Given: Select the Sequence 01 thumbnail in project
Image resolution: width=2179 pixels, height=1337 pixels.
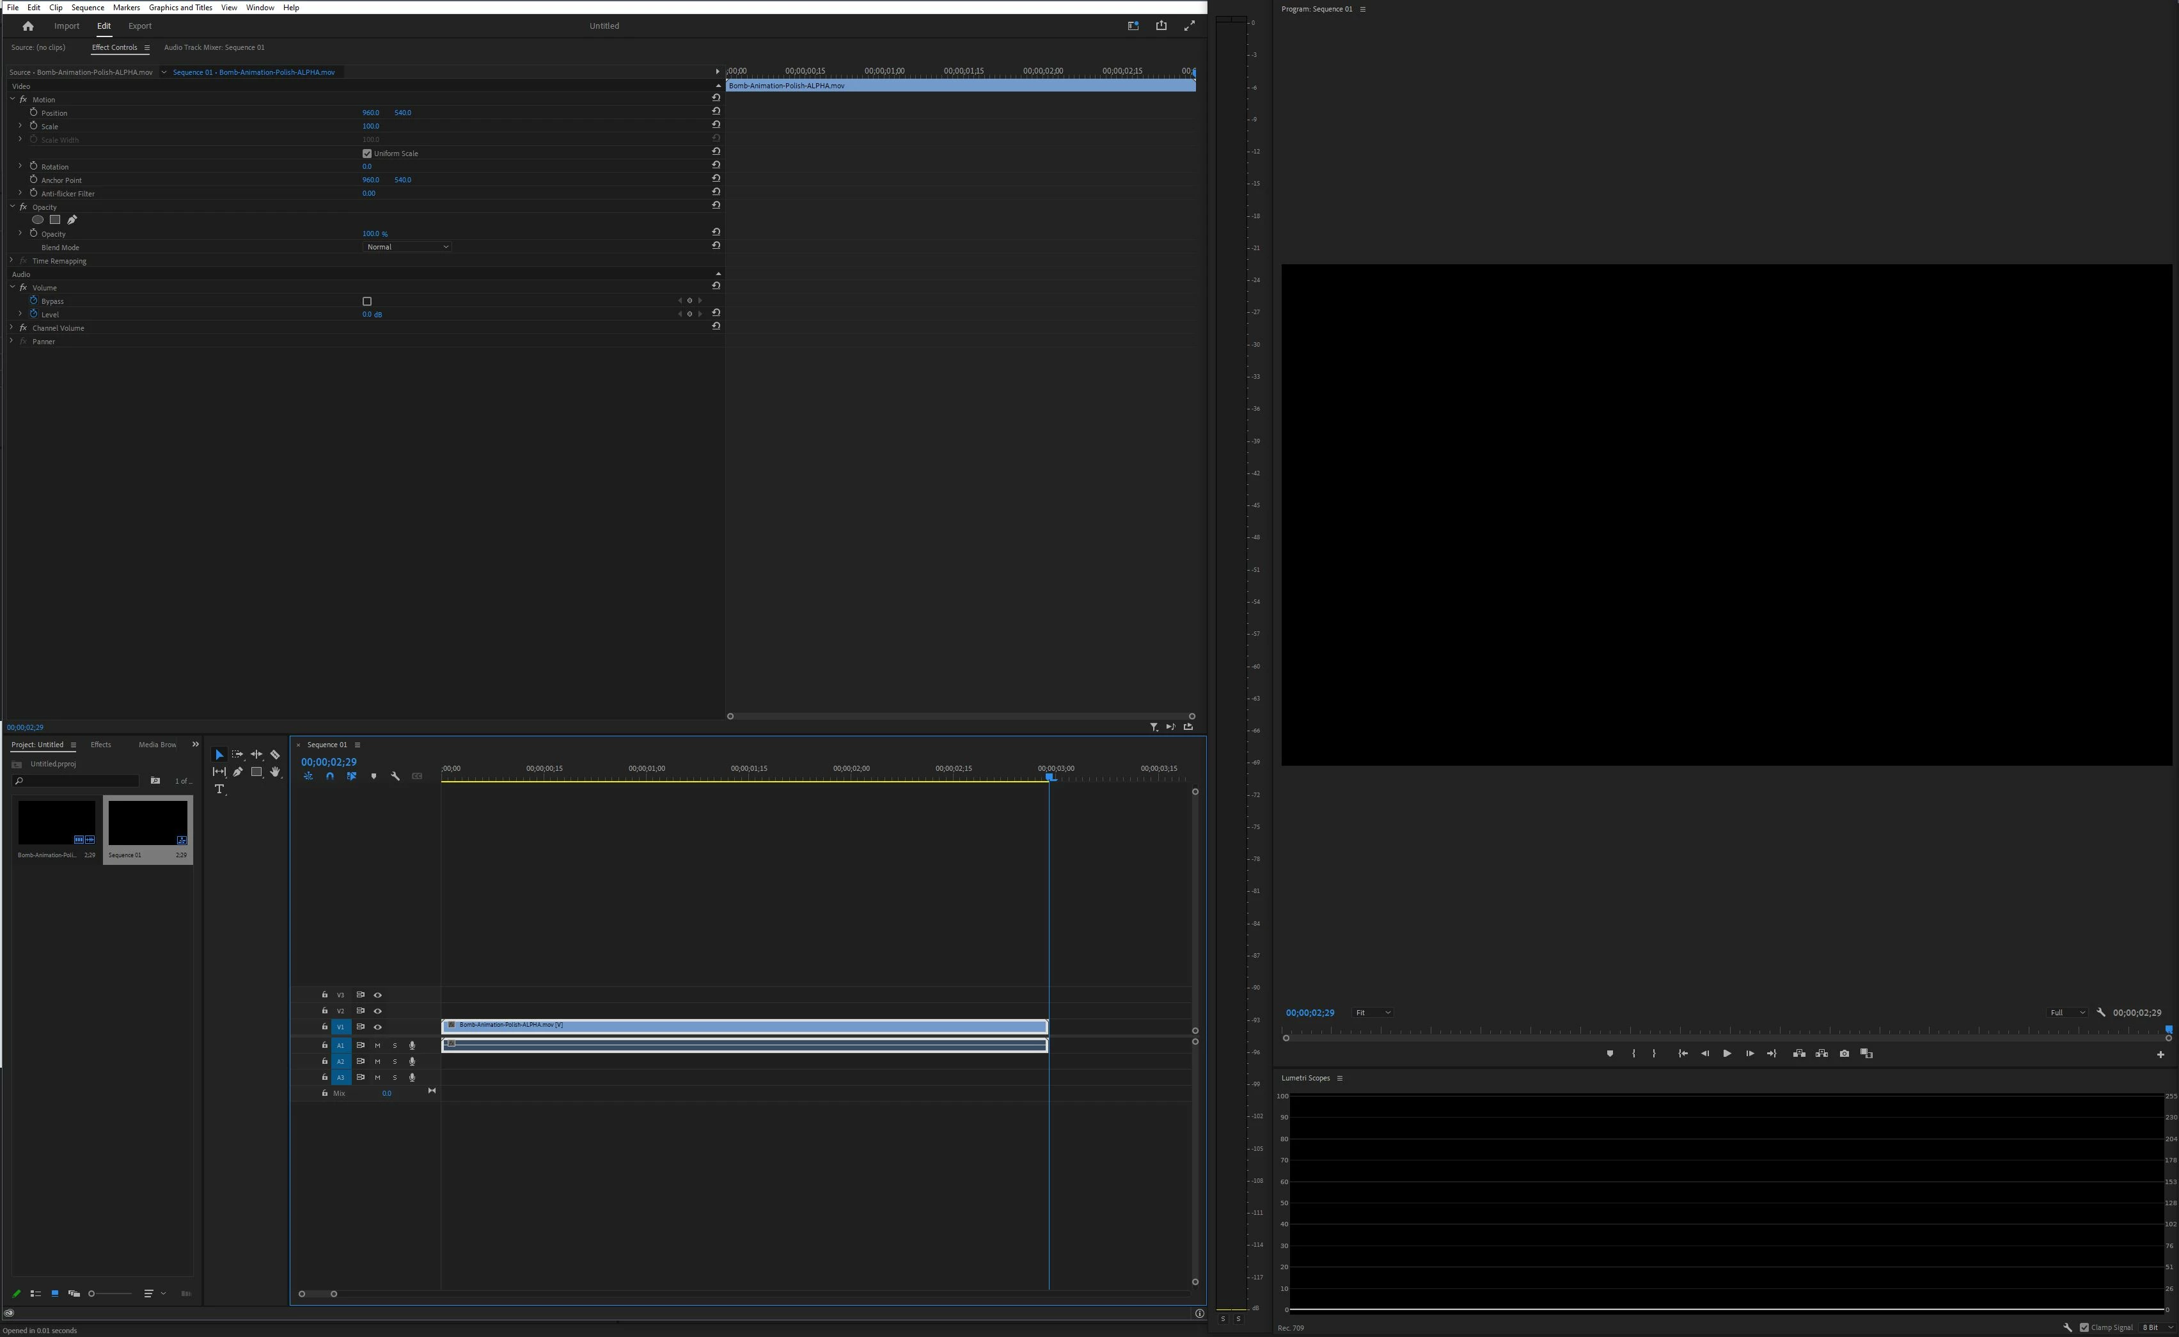Looking at the screenshot, I should click(147, 823).
